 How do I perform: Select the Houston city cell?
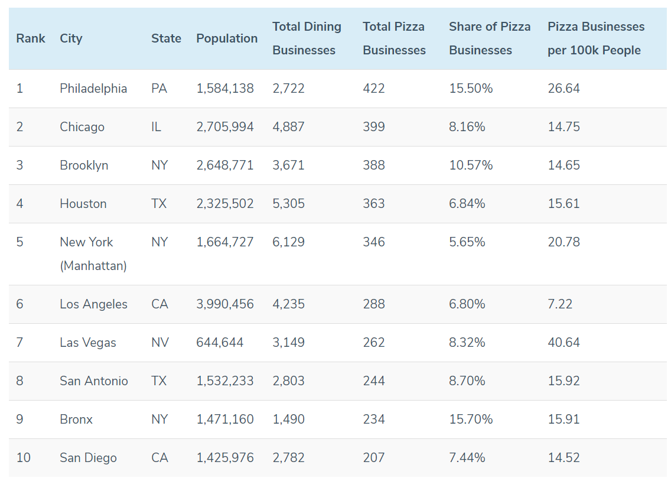tap(83, 204)
